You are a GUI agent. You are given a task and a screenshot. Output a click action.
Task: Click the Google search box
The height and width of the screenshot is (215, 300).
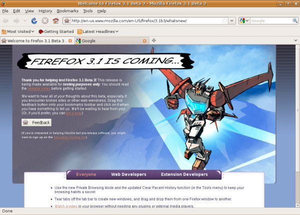coord(271,20)
